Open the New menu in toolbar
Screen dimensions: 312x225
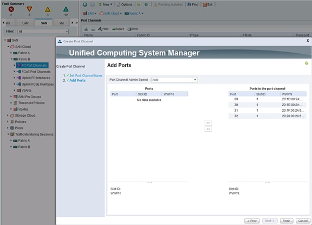pos(106,4)
